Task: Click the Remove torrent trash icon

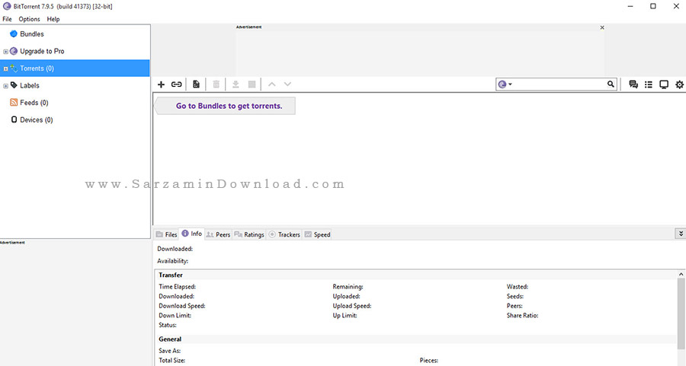Action: (x=216, y=84)
